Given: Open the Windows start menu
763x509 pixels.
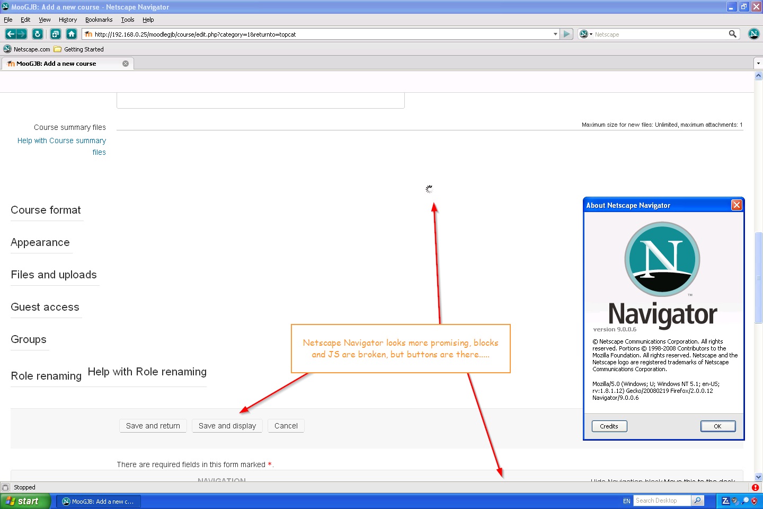Looking at the screenshot, I should tap(25, 501).
